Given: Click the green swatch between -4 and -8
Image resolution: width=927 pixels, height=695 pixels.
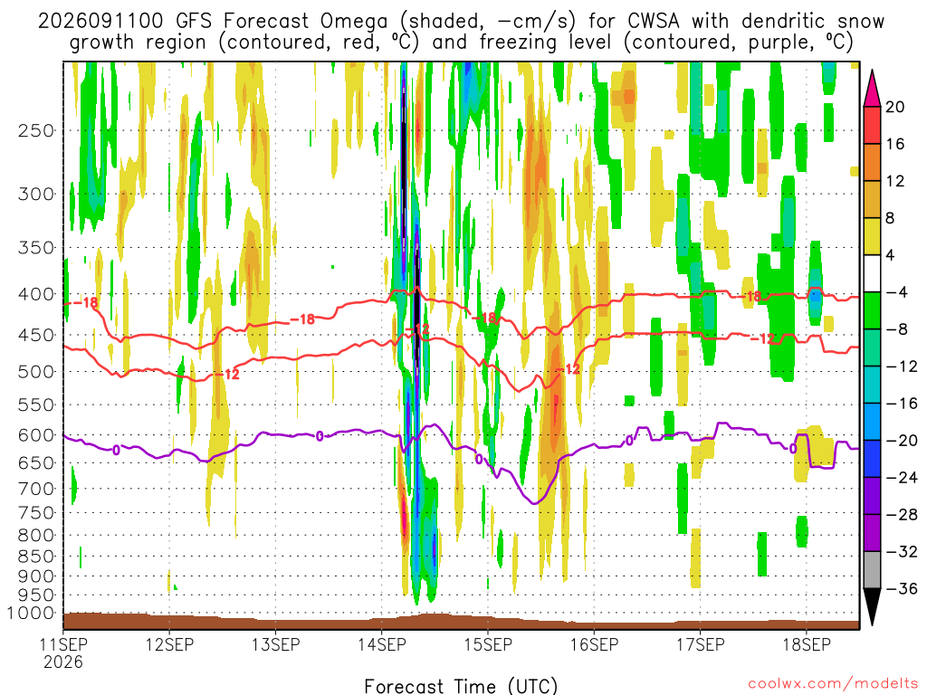Looking at the screenshot, I should click(872, 311).
